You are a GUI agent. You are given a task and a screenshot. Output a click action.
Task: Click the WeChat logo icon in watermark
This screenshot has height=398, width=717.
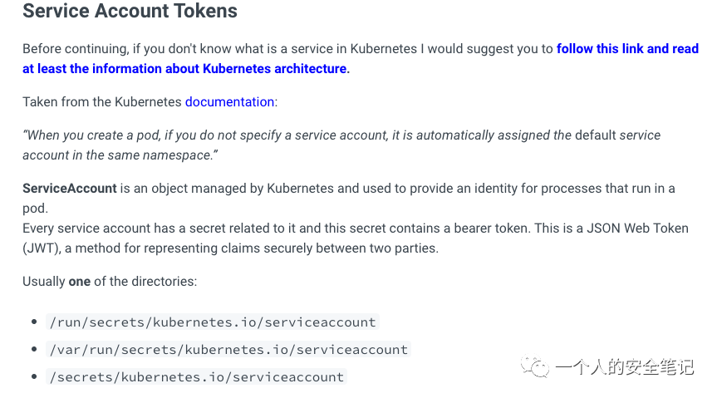(x=534, y=367)
